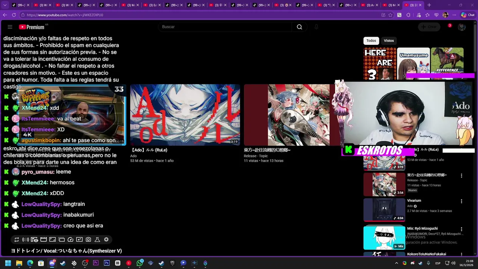Reload the page with refresh button

[14, 15]
